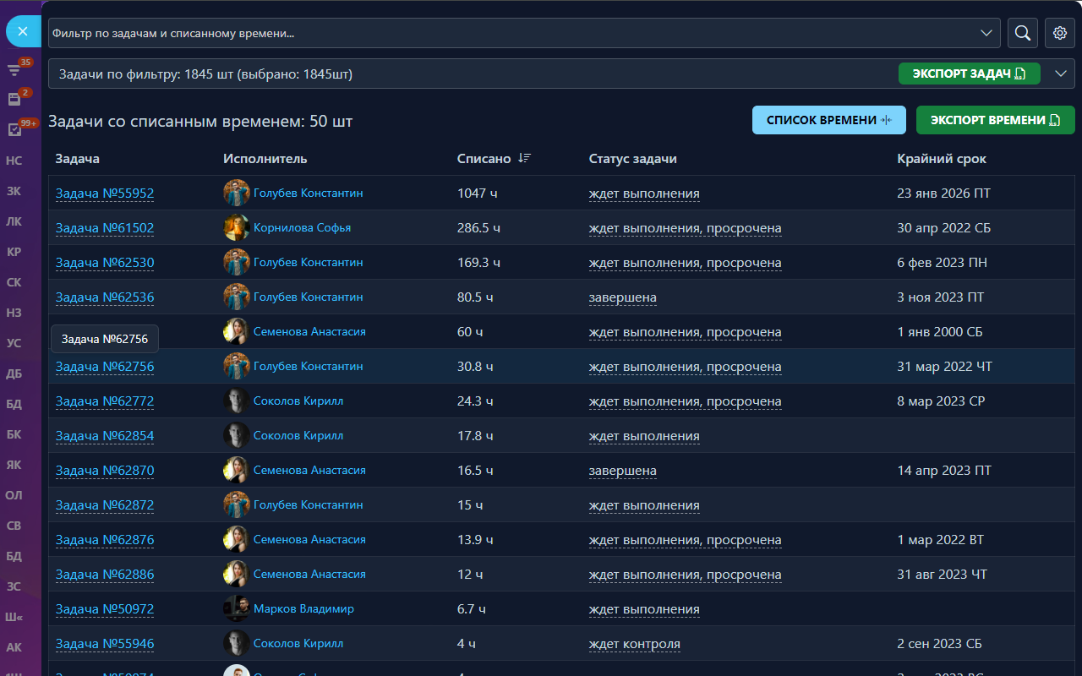Viewport: 1082px width, 676px height.
Task: Open status dropdown 'ждет контроля' for task №55946
Action: pos(634,644)
